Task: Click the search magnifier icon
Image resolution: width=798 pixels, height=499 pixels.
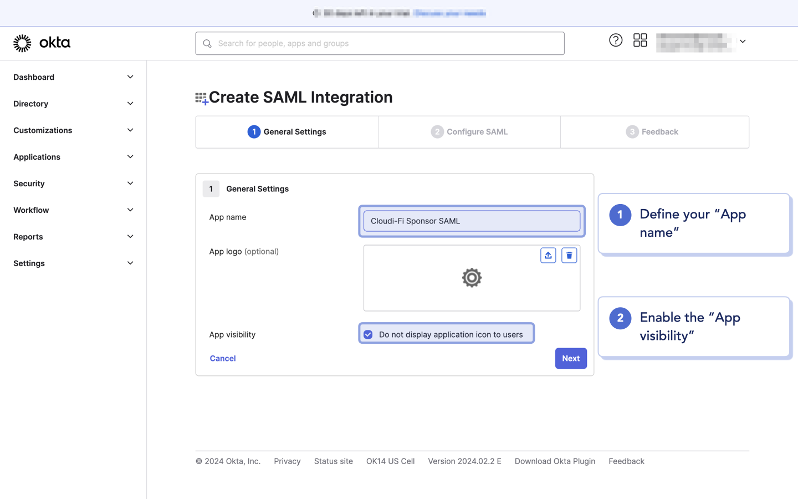Action: [207, 43]
